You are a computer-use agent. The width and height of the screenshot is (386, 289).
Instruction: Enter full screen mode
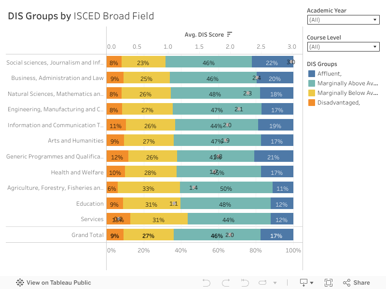pos(329,283)
